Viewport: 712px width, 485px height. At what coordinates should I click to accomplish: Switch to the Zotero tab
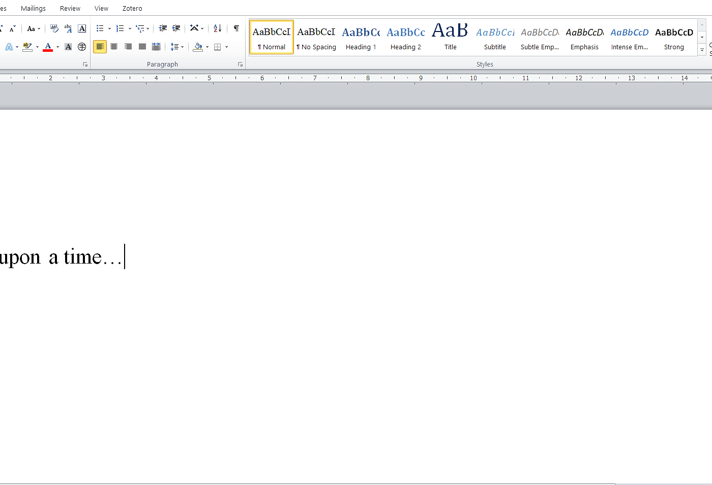click(x=132, y=9)
